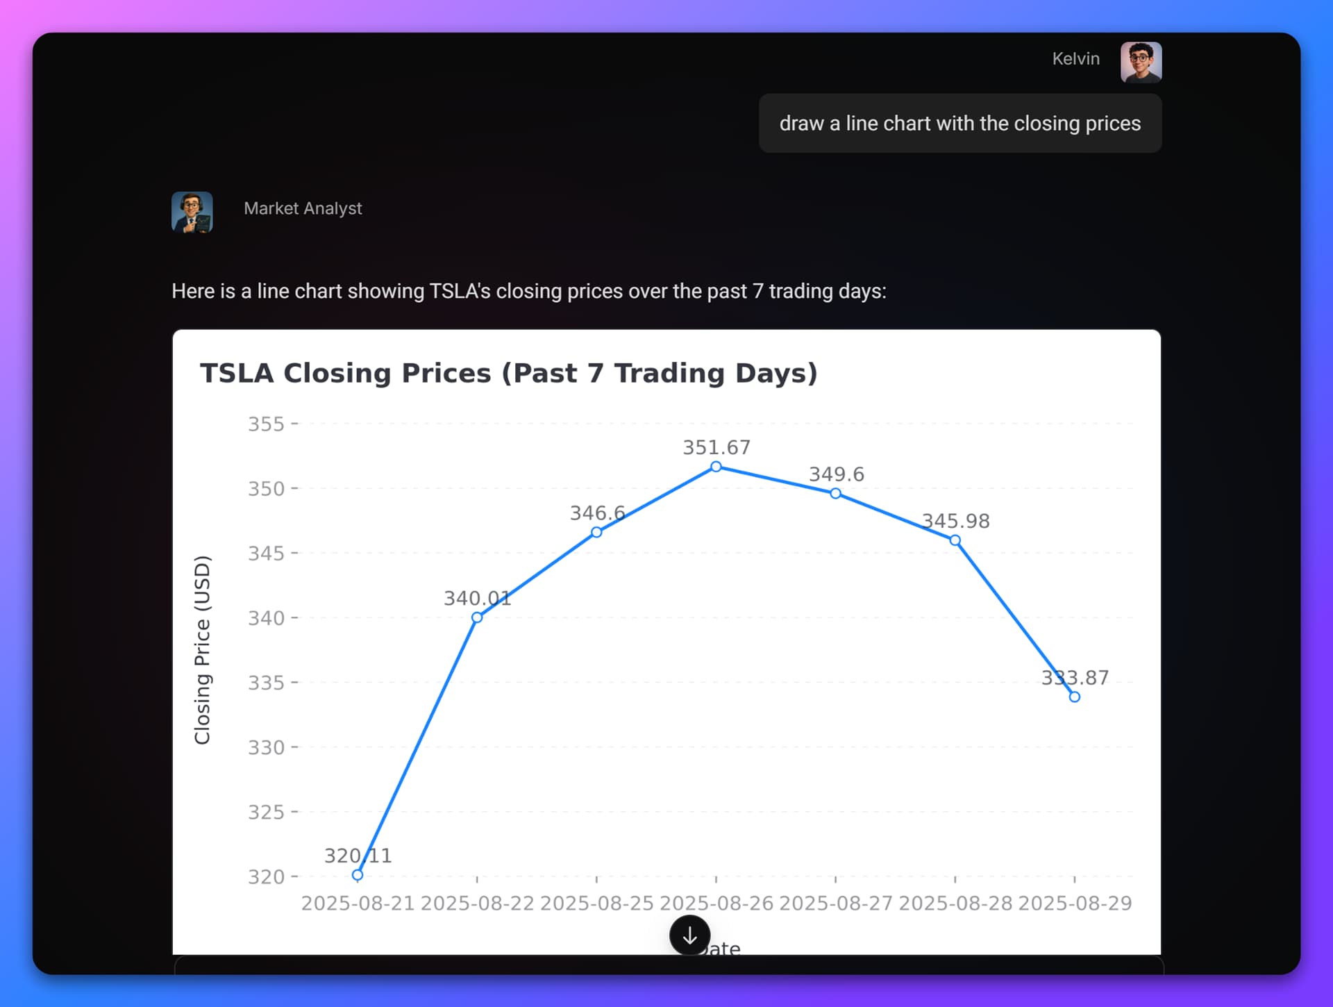
Task: Click the scroll-to-bottom arrow button
Action: pyautogui.click(x=689, y=935)
